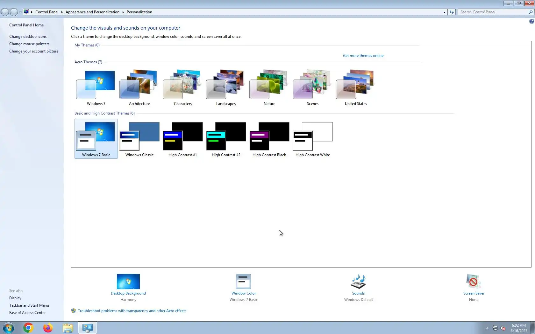Viewport: 535px width, 334px height.
Task: Expand the Control Panel breadcrumb arrow
Action: pyautogui.click(x=62, y=12)
